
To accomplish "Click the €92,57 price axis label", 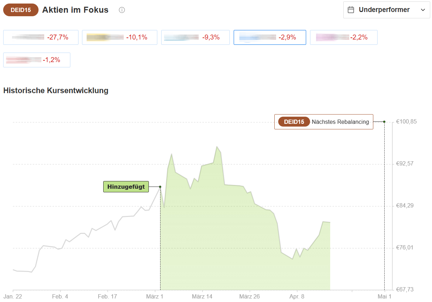I will click(x=405, y=164).
